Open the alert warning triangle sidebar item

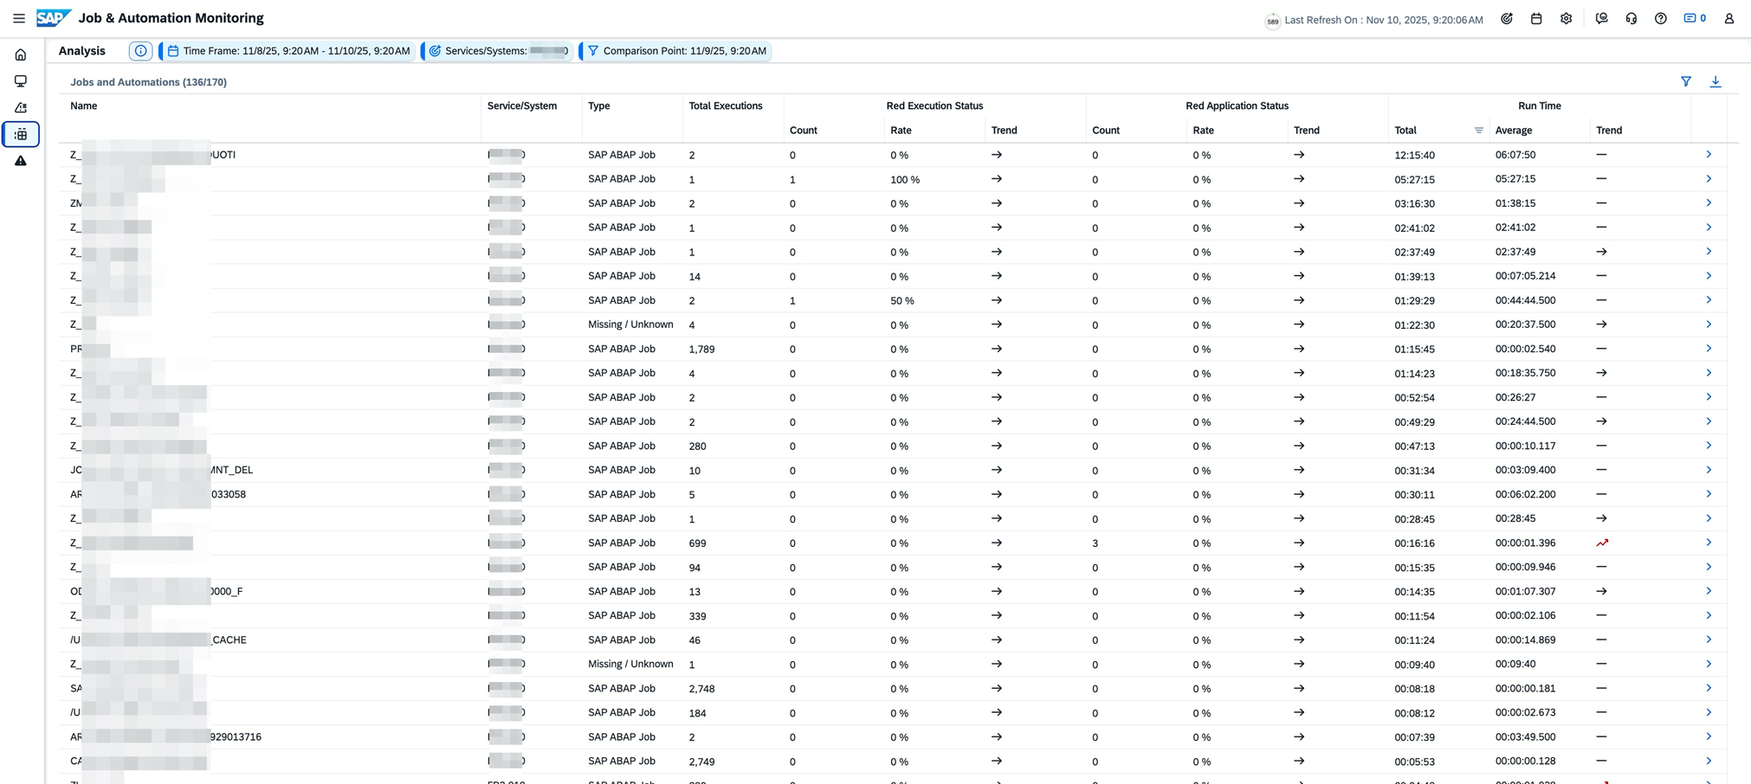pos(21,161)
